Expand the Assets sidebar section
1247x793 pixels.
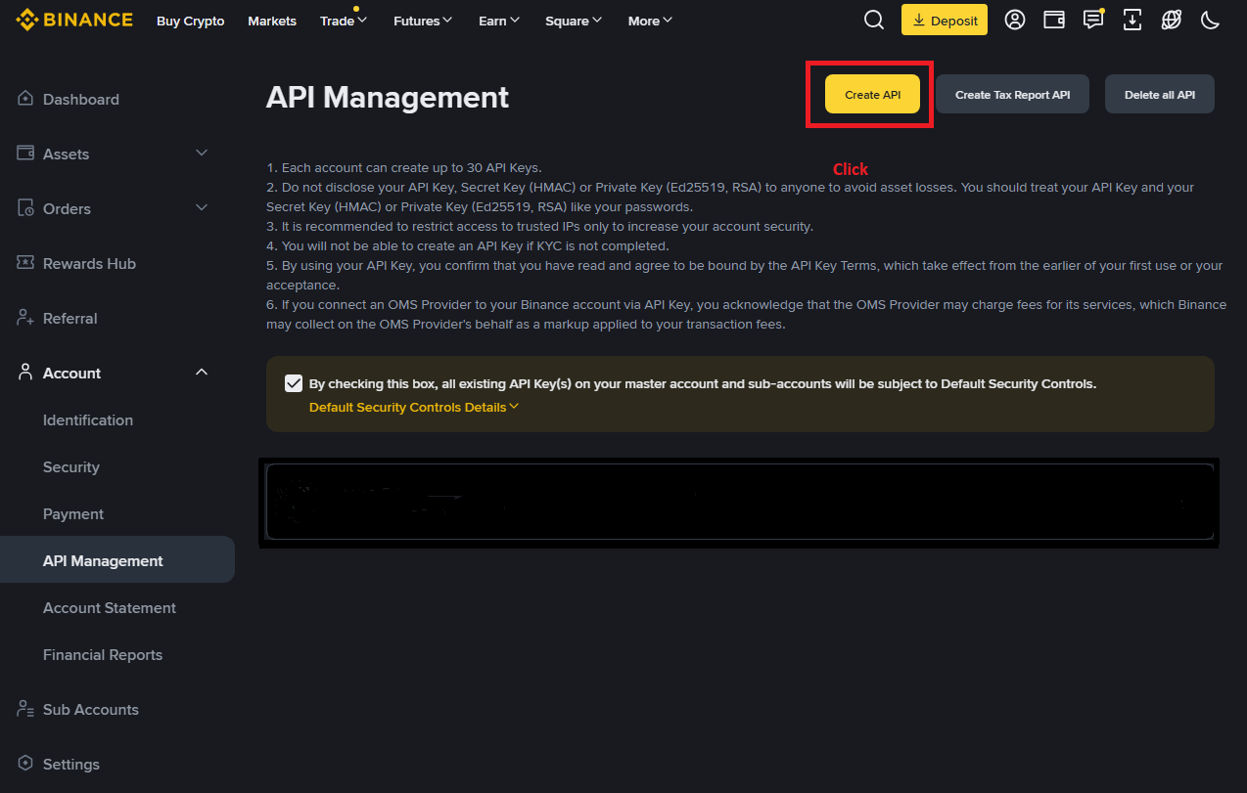202,153
